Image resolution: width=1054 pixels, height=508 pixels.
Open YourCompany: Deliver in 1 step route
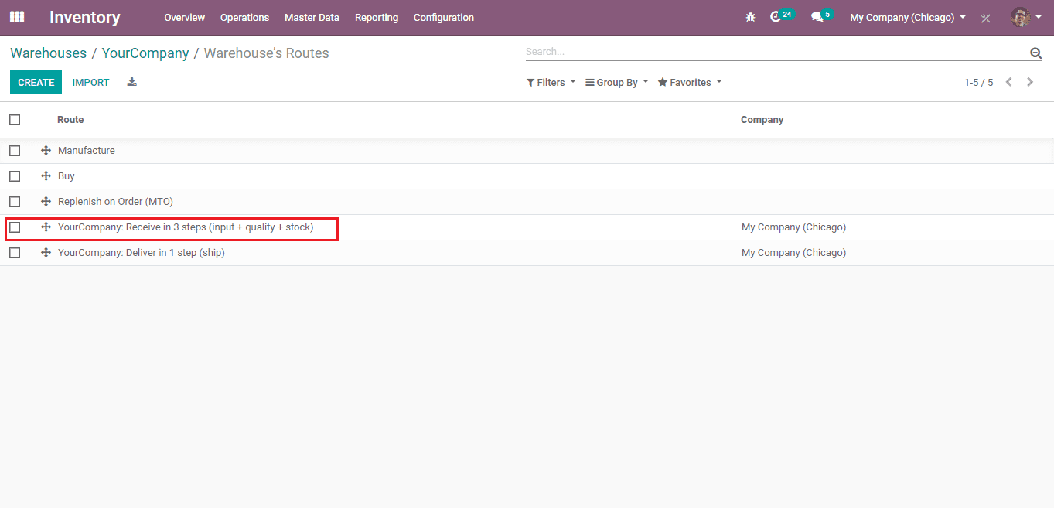click(x=142, y=253)
